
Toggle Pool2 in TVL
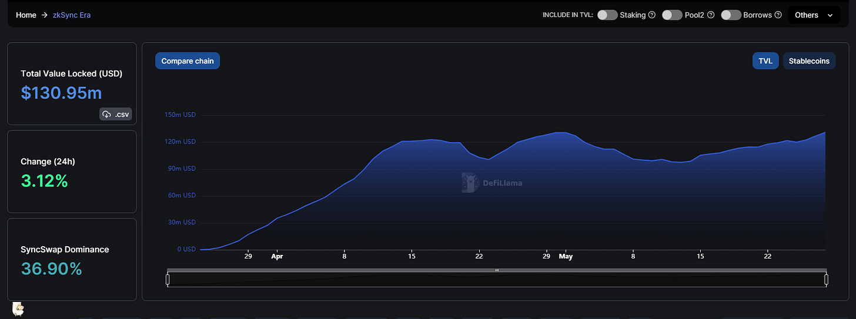point(672,15)
